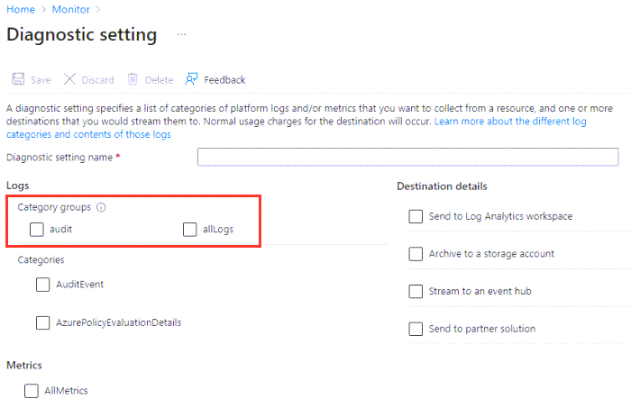
Task: Open the ellipsis more options menu
Action: (x=181, y=35)
